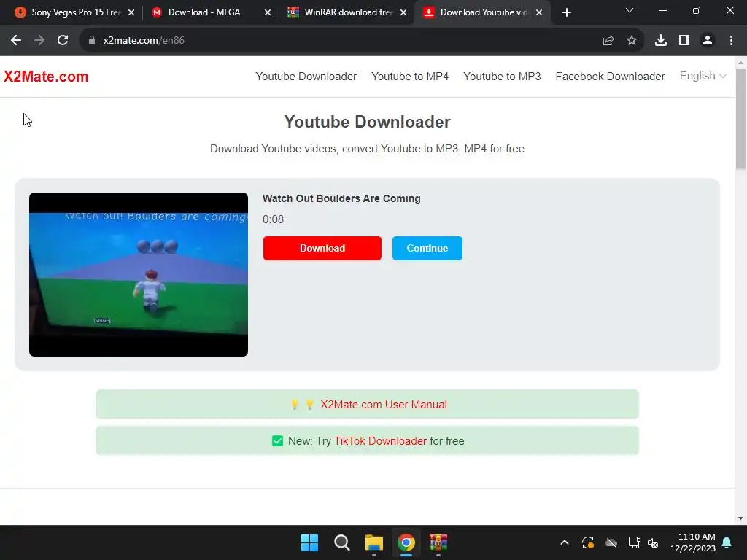Open the clock and date panel

pyautogui.click(x=693, y=542)
